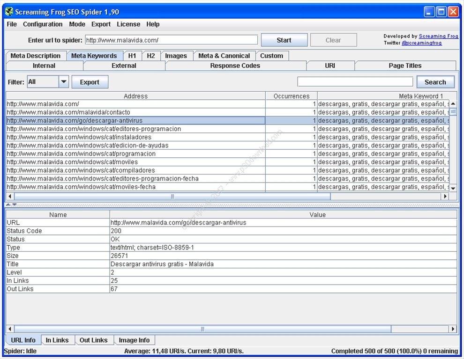Image resolution: width=464 pixels, height=359 pixels.
Task: Click the Status Code value 200
Action: pos(116,231)
